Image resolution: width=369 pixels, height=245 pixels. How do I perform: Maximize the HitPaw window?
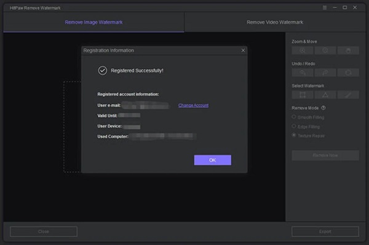(345, 7)
